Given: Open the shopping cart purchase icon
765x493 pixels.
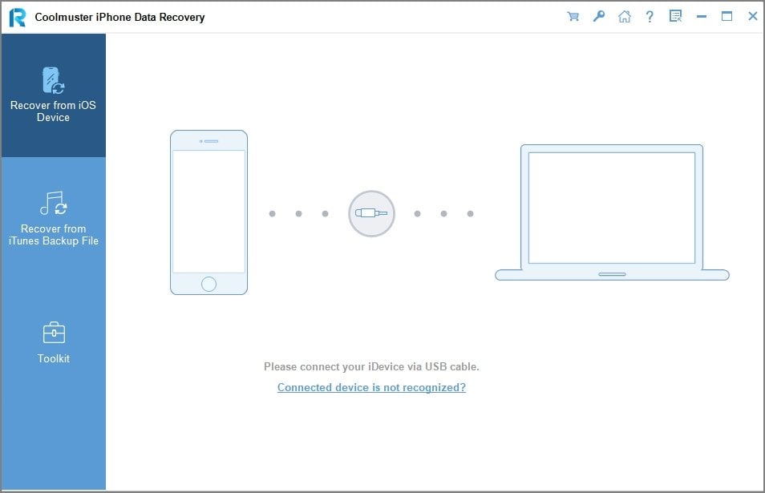Looking at the screenshot, I should click(x=573, y=16).
